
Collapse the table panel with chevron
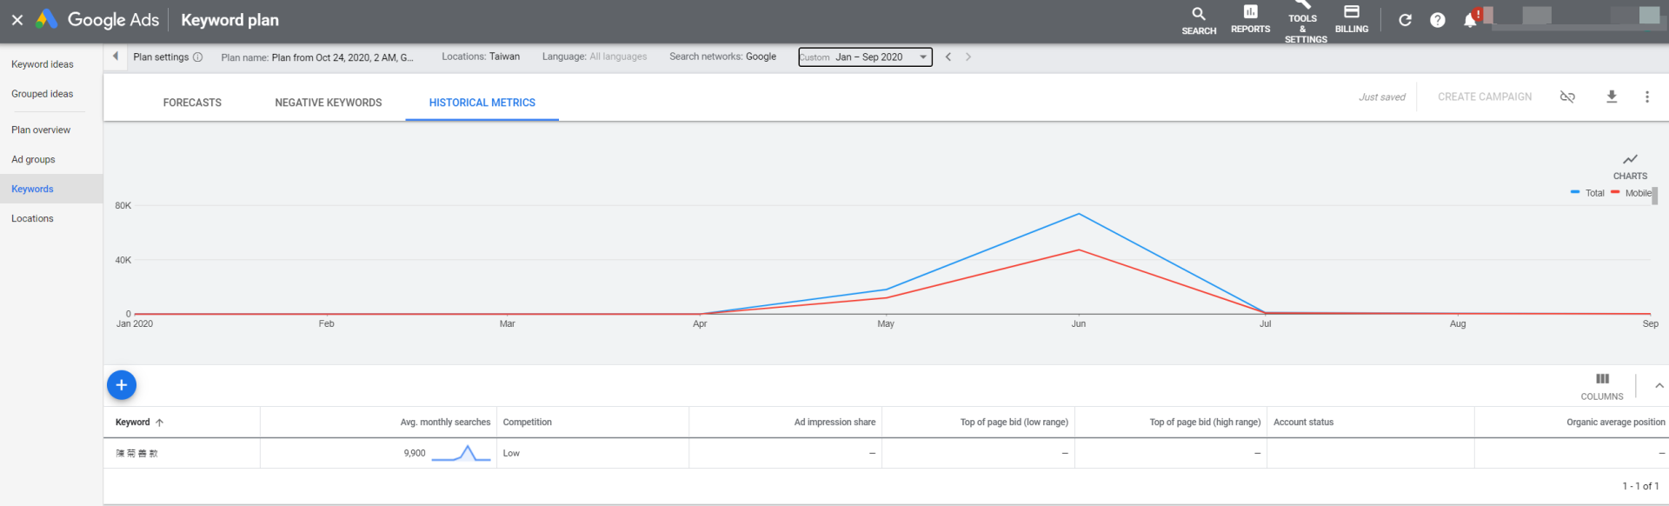click(x=1659, y=386)
